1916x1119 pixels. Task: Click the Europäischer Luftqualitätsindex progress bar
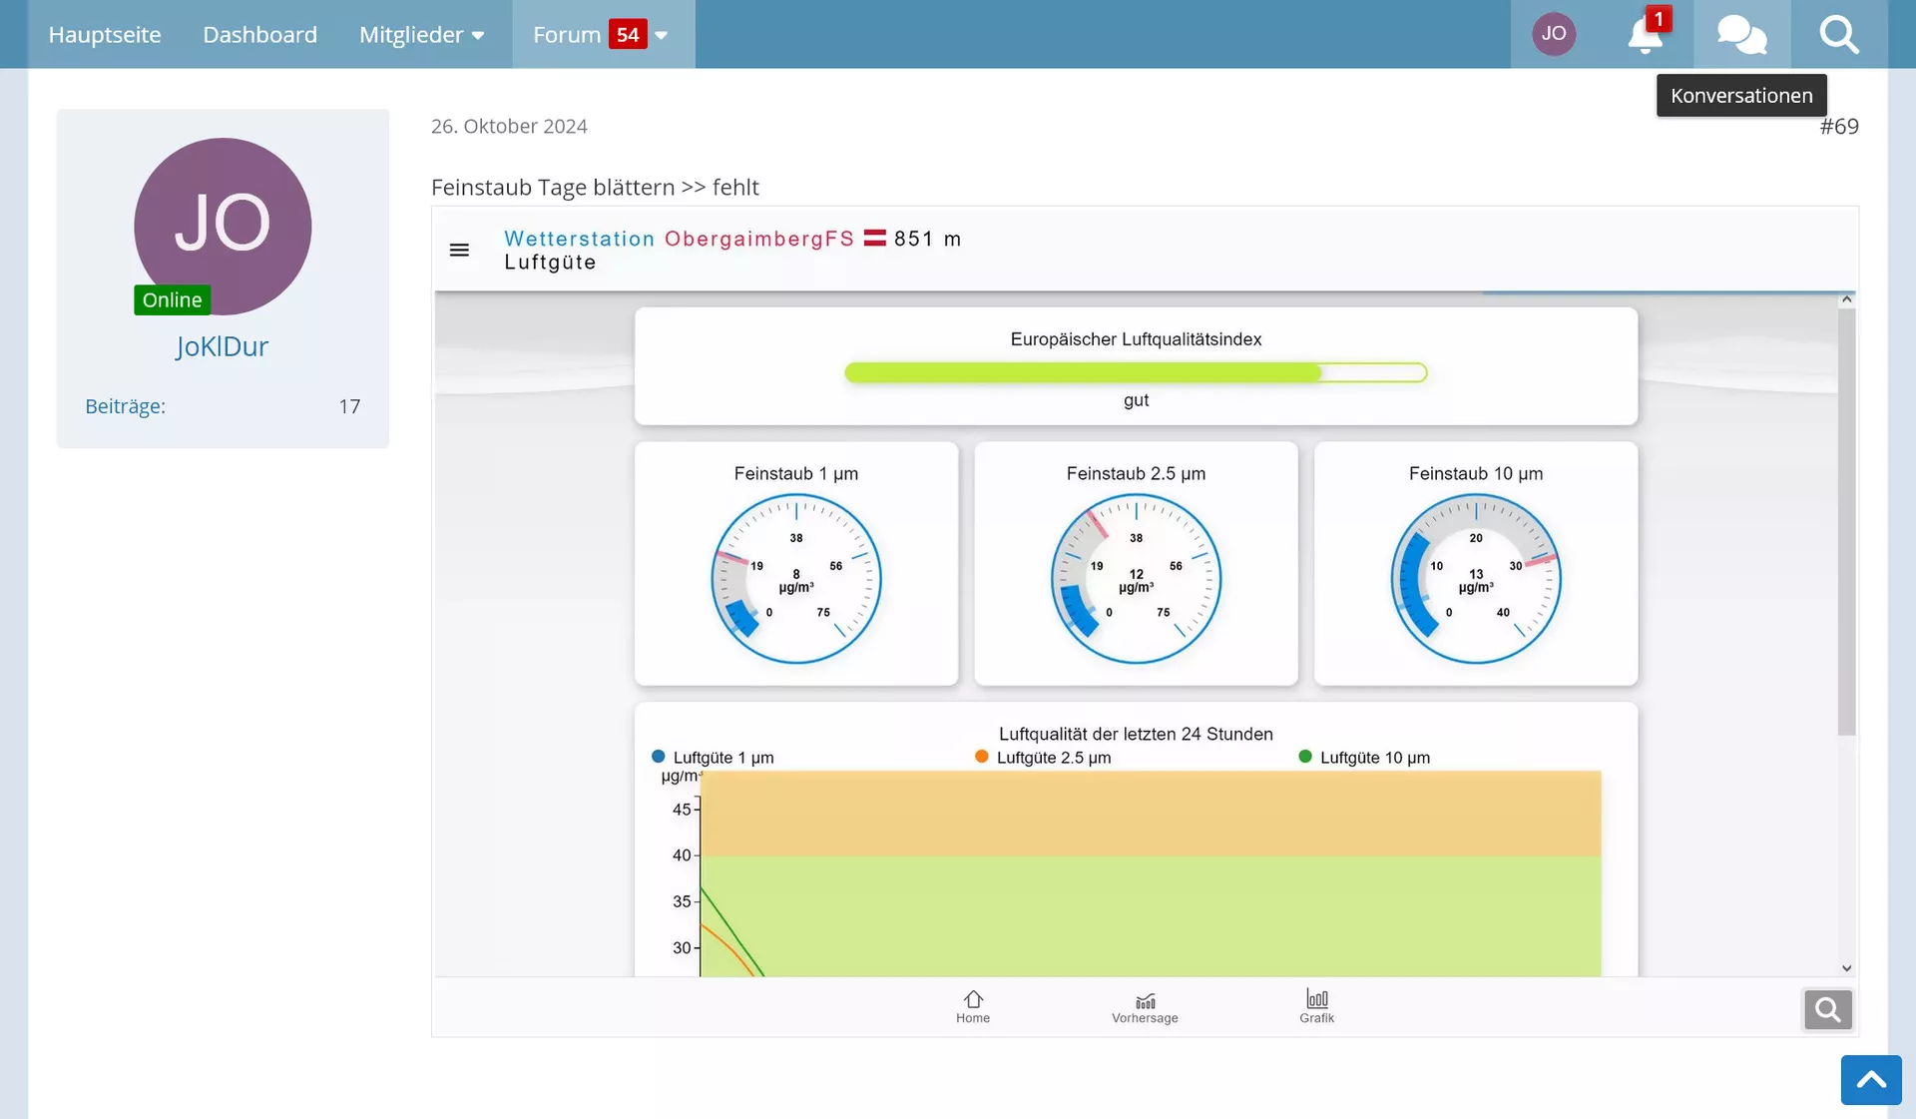(x=1136, y=372)
